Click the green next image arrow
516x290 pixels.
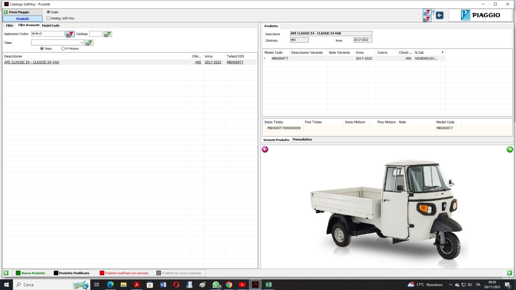(510, 149)
